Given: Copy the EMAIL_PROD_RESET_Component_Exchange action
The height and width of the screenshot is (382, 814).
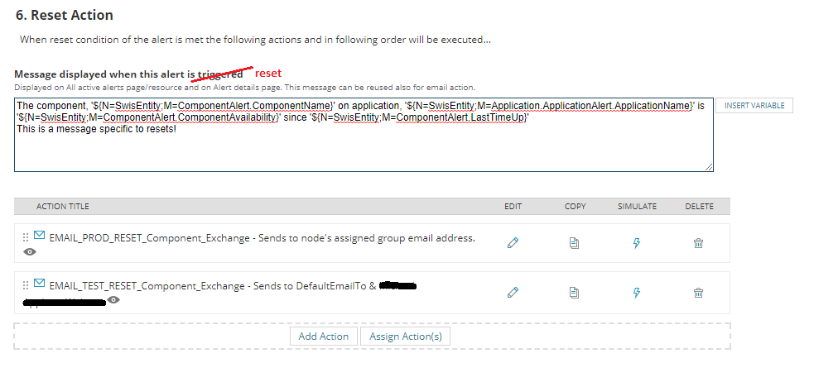Looking at the screenshot, I should [574, 242].
